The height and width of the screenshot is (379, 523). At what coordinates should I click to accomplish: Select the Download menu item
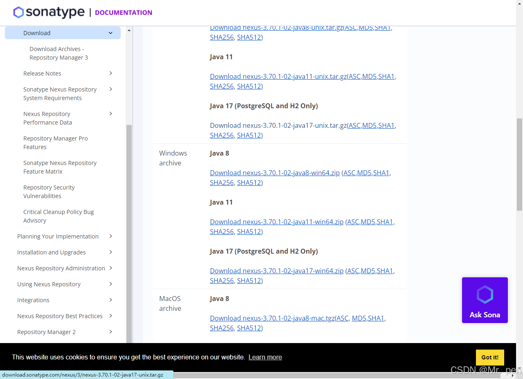(x=63, y=33)
